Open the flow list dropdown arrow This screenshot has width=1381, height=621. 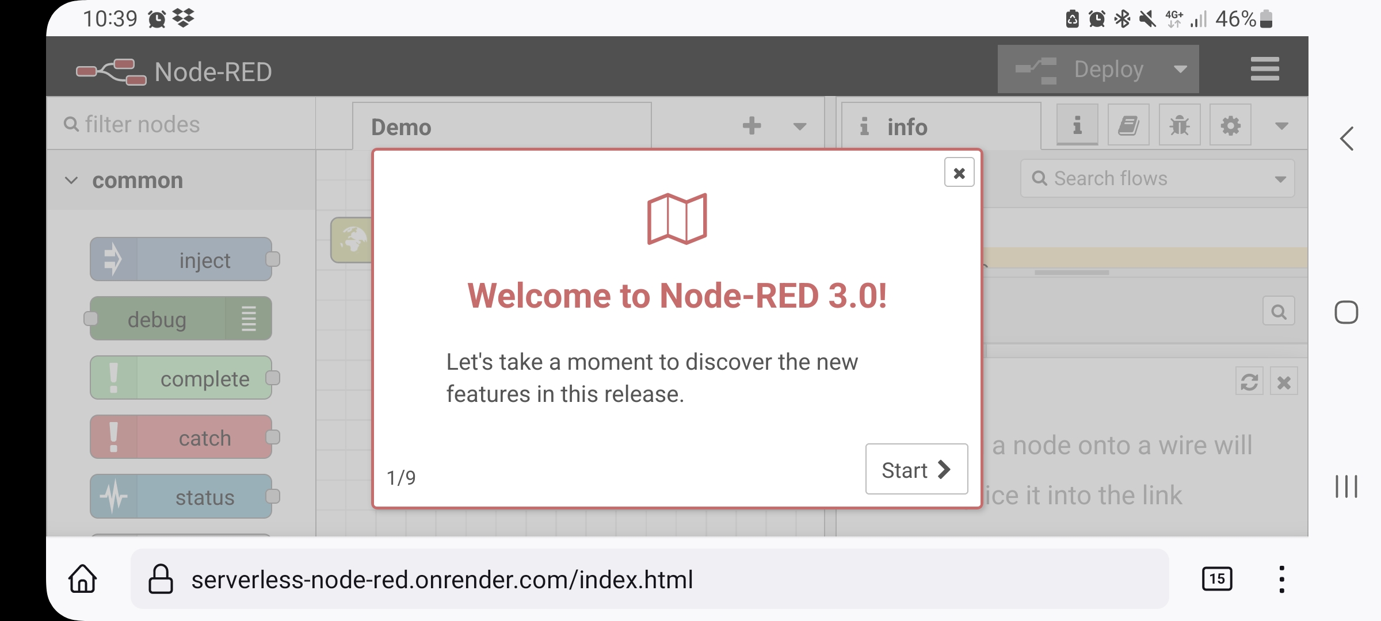pos(800,126)
